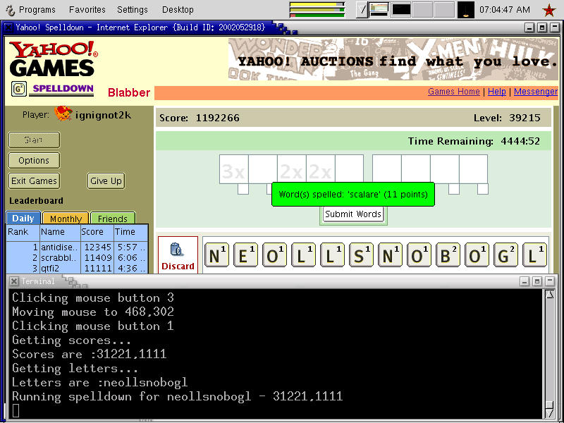564x423 pixels.
Task: Click the Time column header
Action: coord(130,232)
